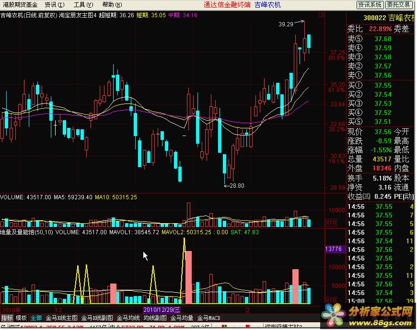Click the tall pink volume bar at 12/29
This screenshot has height=330, width=417.
188,277
